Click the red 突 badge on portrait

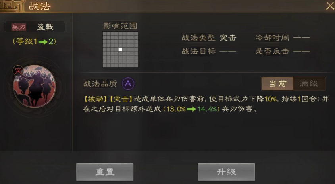pos(18,70)
